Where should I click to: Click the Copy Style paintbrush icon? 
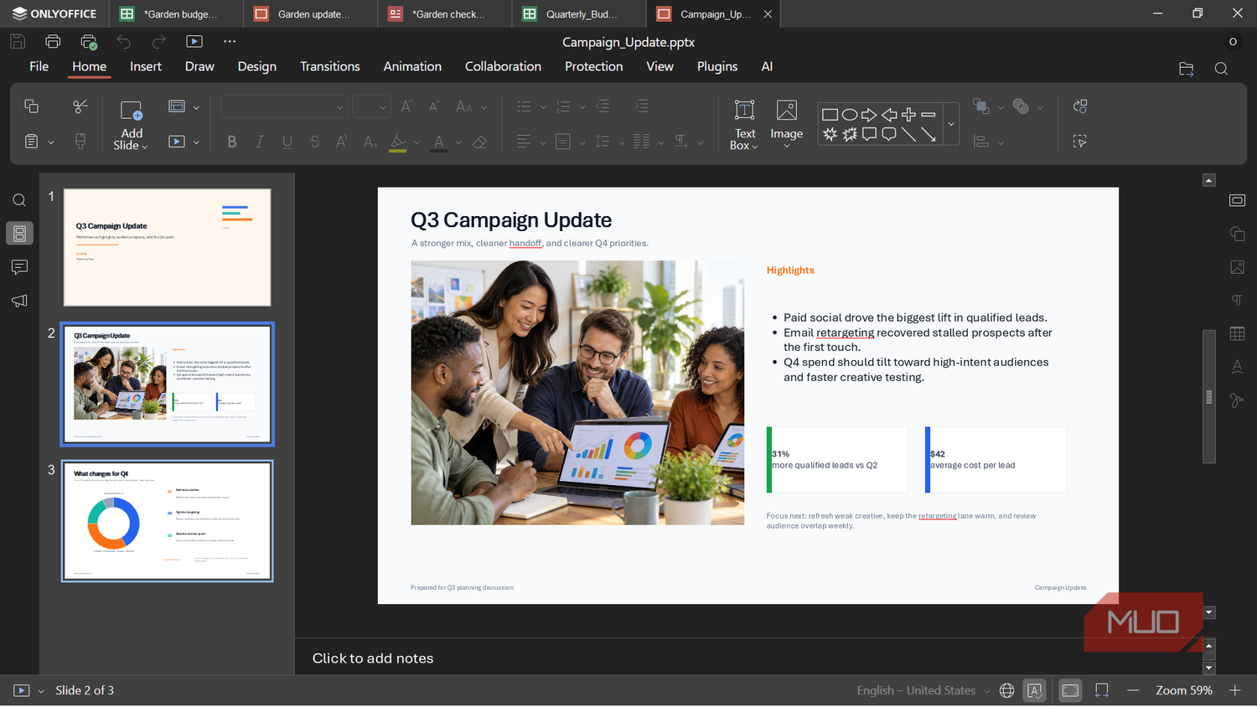coord(80,142)
